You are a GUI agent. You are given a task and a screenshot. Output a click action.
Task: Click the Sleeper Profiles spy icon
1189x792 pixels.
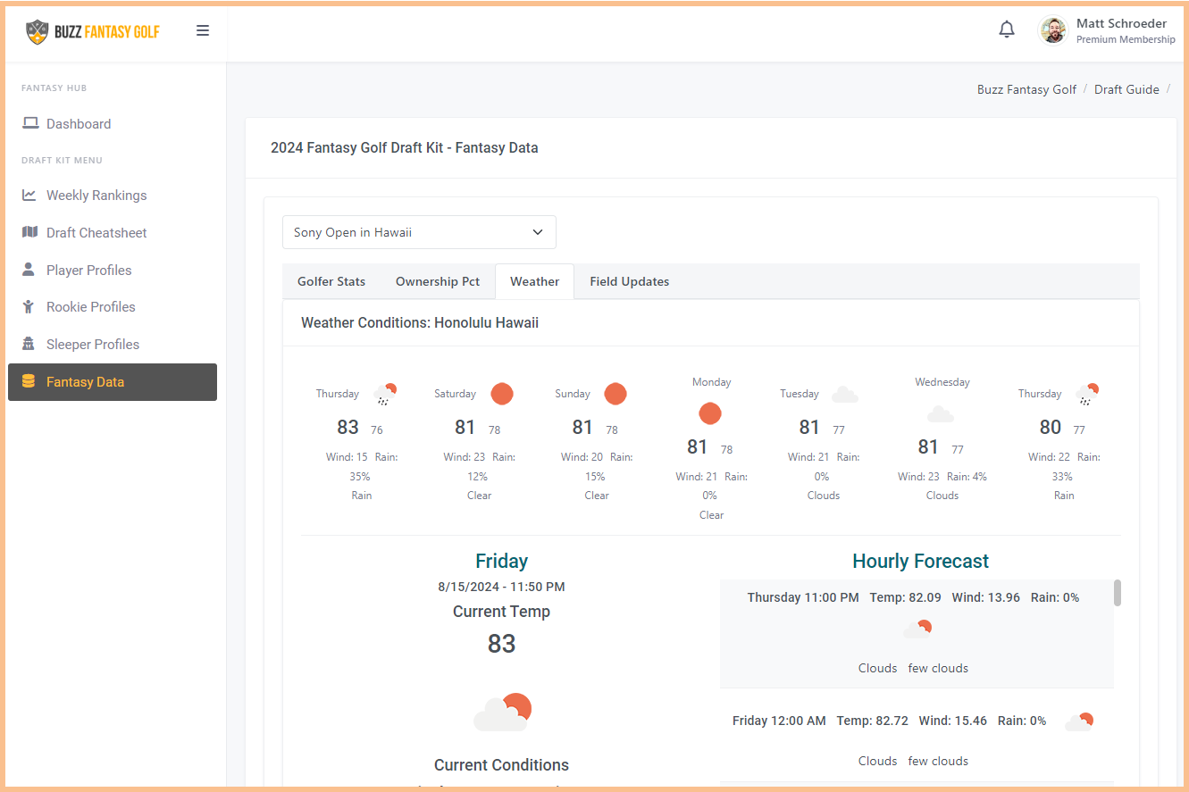click(x=29, y=344)
